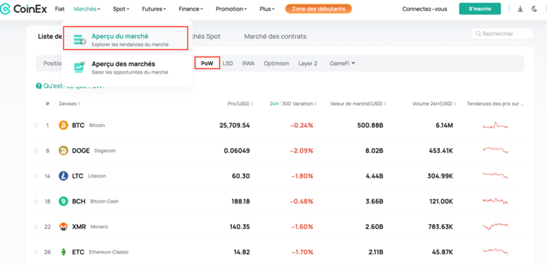Click BCH variation -0.48%
Screen dimensions: 547x265
tap(302, 201)
